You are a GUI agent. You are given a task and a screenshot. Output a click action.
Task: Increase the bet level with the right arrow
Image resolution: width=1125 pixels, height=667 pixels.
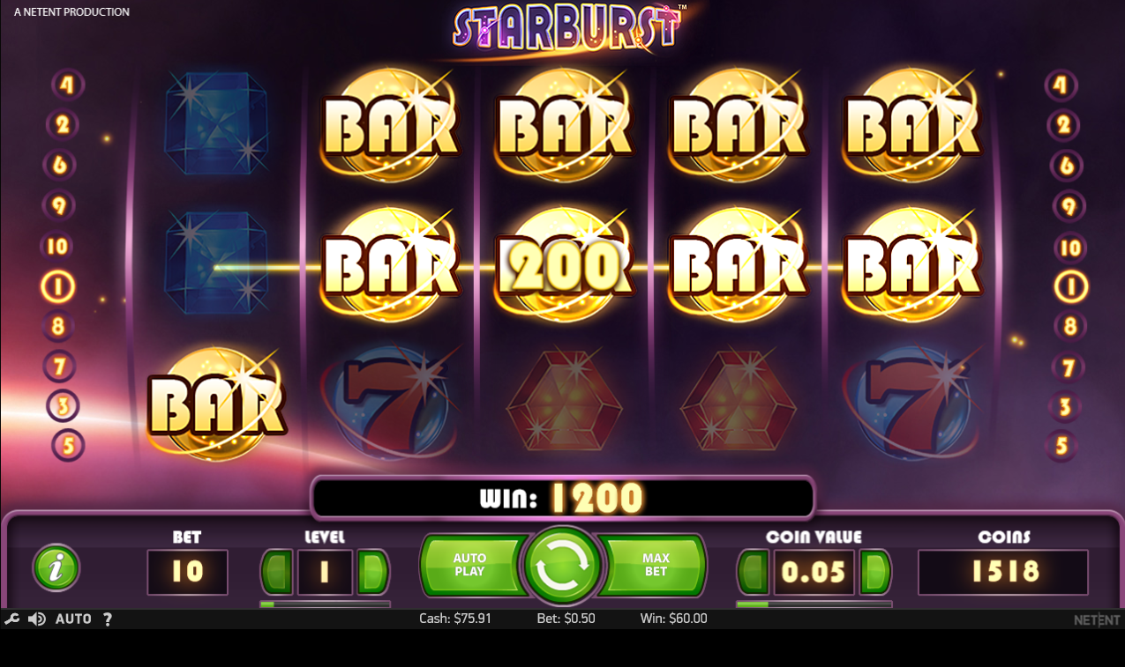click(x=372, y=573)
